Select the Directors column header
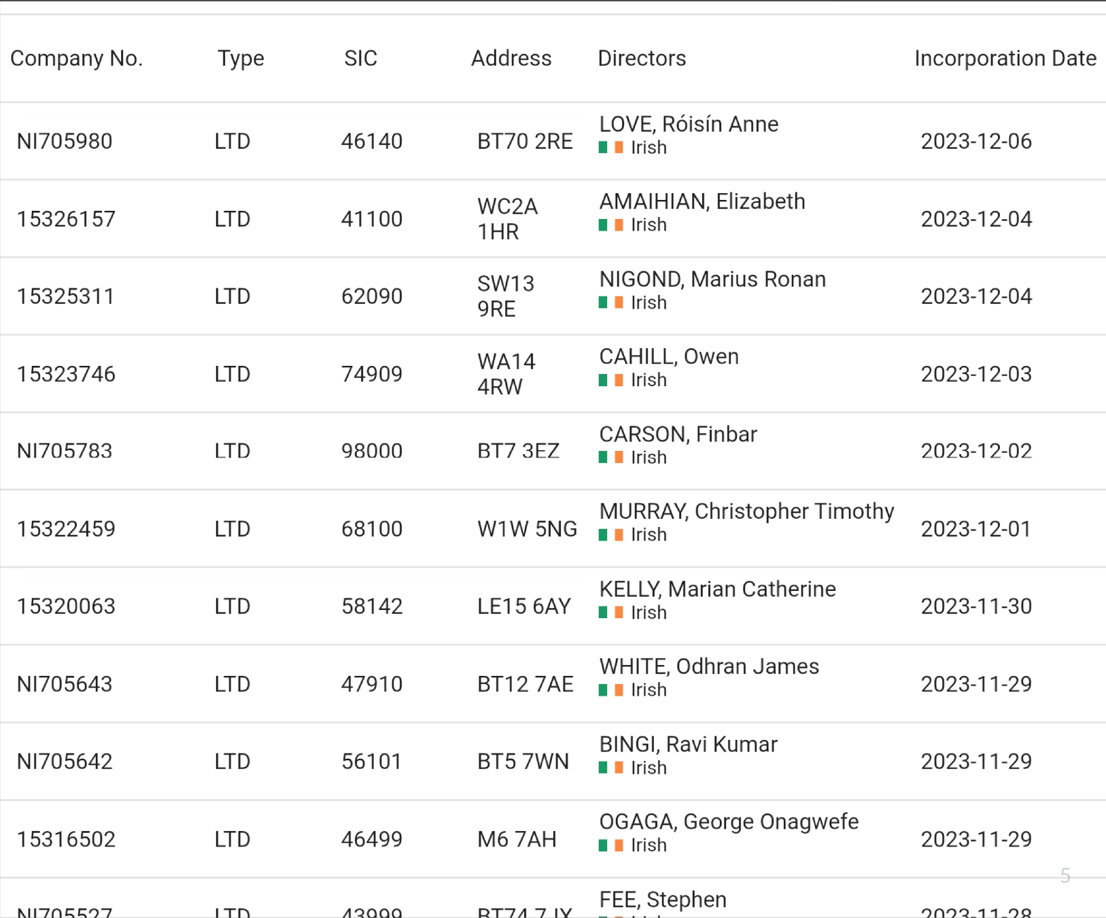The image size is (1106, 918). point(642,58)
